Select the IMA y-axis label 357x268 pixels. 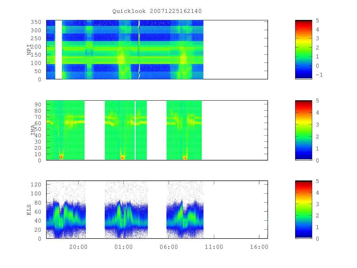pos(33,130)
